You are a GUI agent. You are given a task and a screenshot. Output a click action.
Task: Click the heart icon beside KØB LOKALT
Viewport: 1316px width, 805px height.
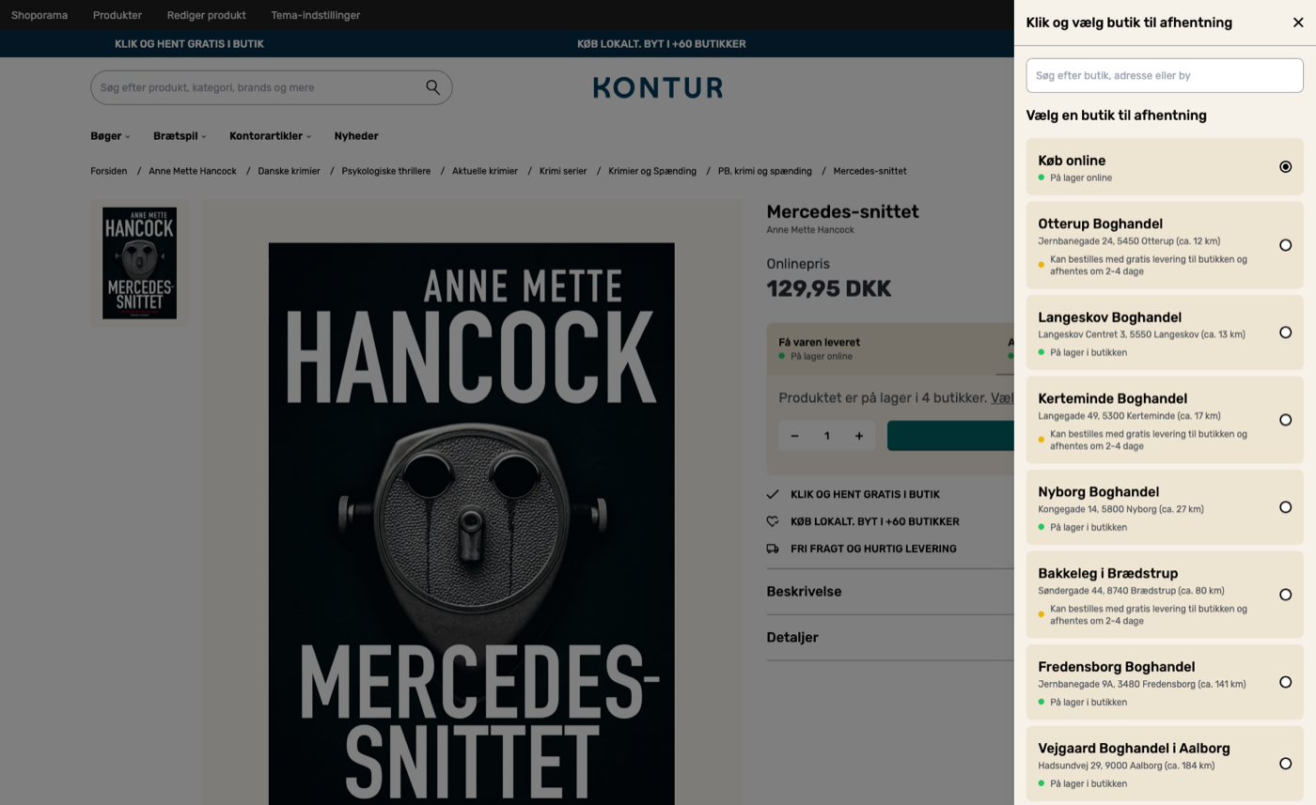[x=773, y=521]
